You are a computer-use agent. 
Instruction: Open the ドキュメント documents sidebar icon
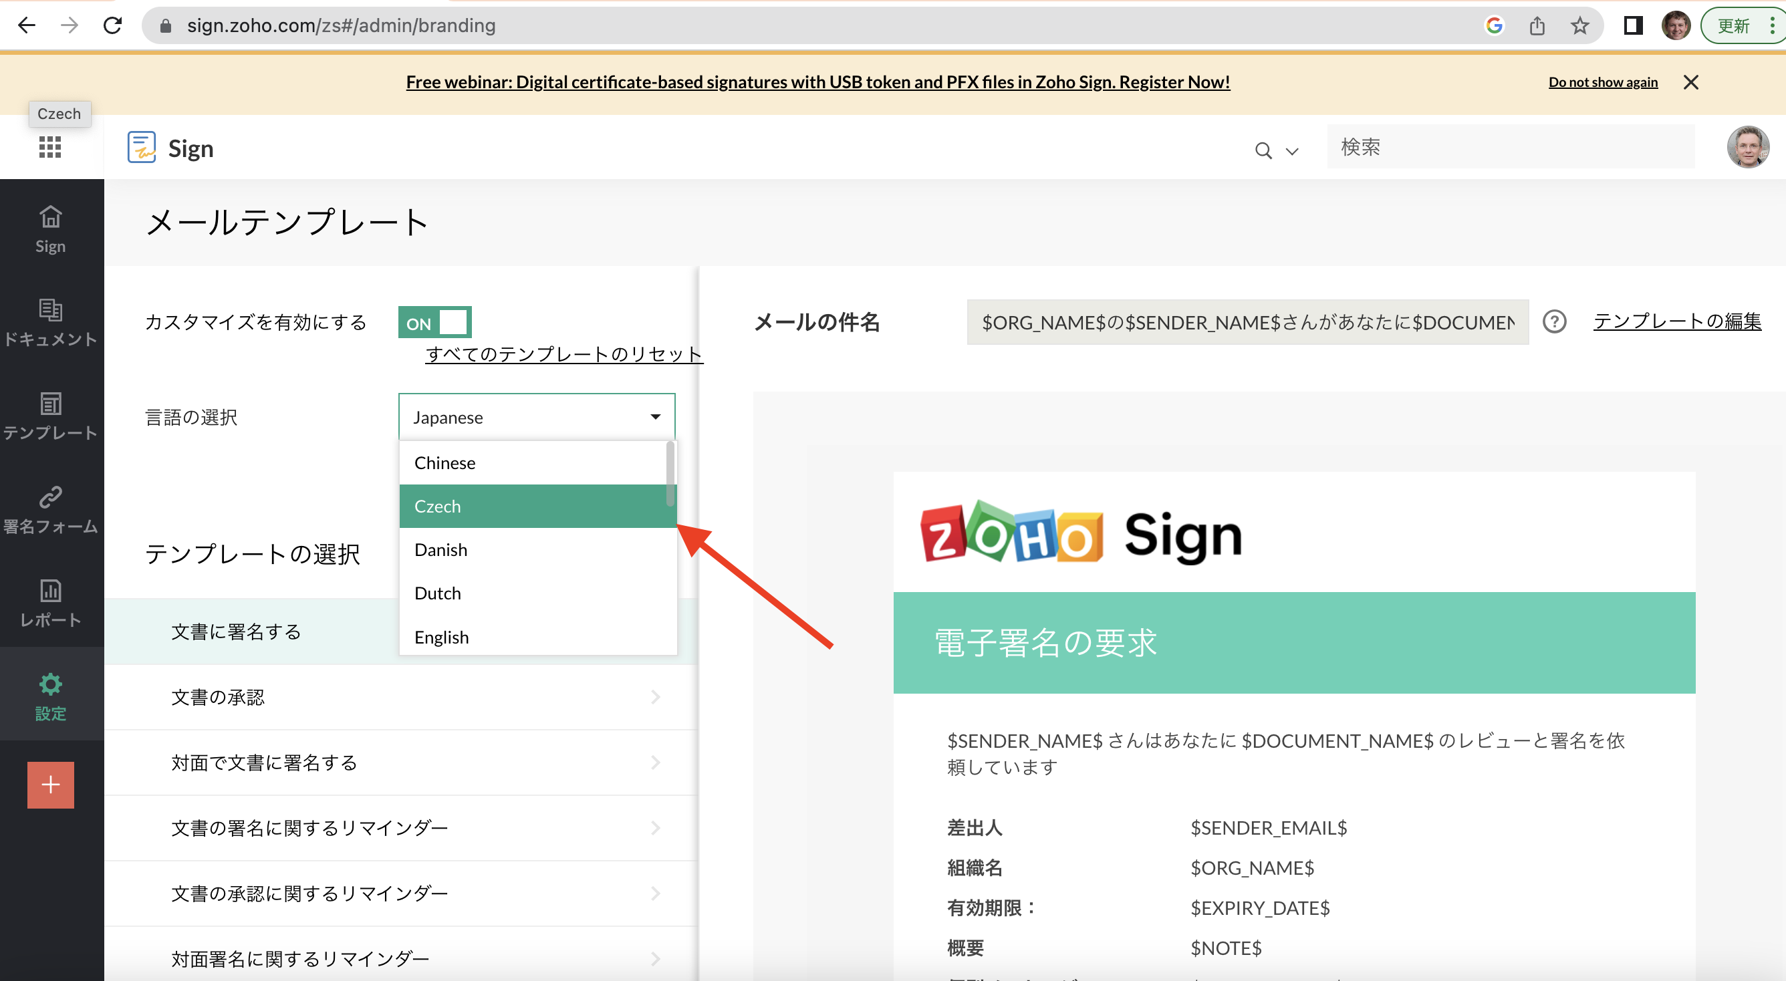pos(51,322)
